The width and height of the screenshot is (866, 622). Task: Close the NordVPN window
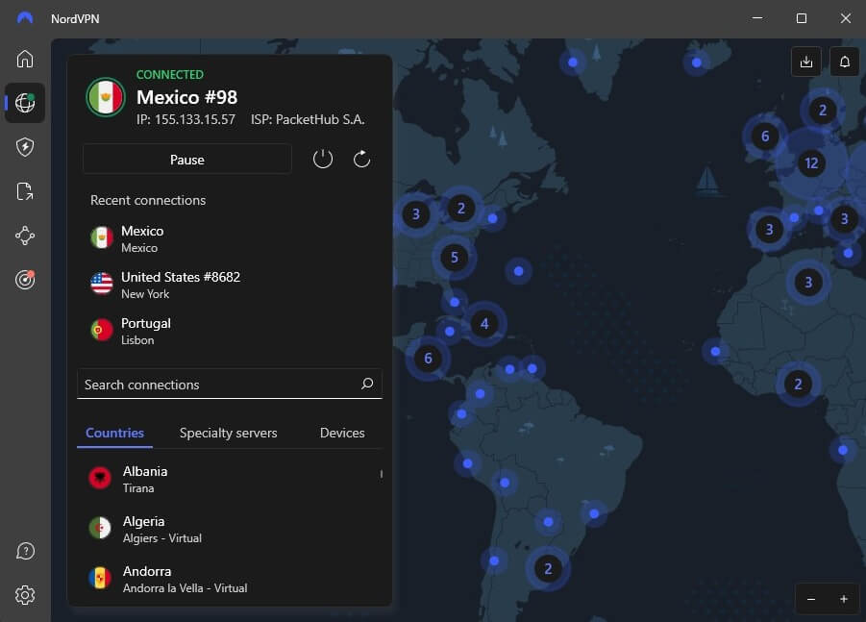[846, 18]
